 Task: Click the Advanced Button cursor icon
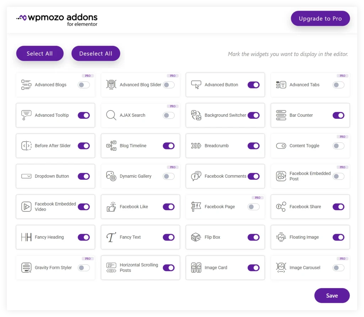pos(196,85)
